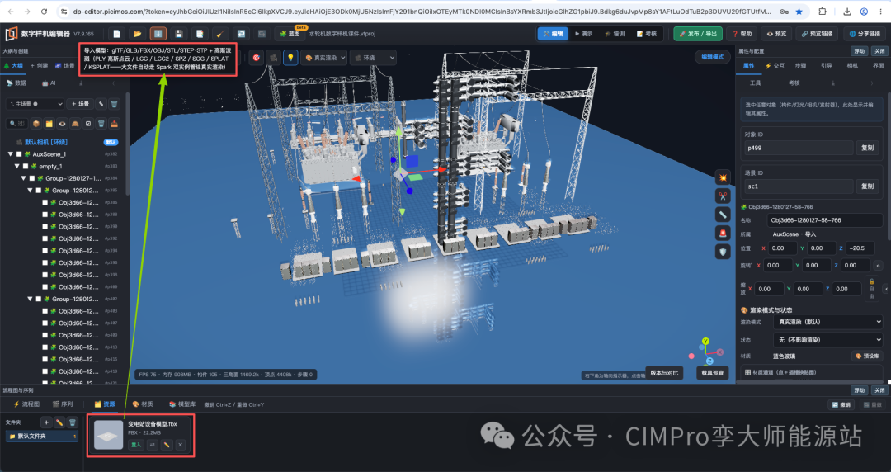Image resolution: width=891 pixels, height=472 pixels.
Task: Click the undo arrow icon in the top toolbar
Action: [242, 34]
